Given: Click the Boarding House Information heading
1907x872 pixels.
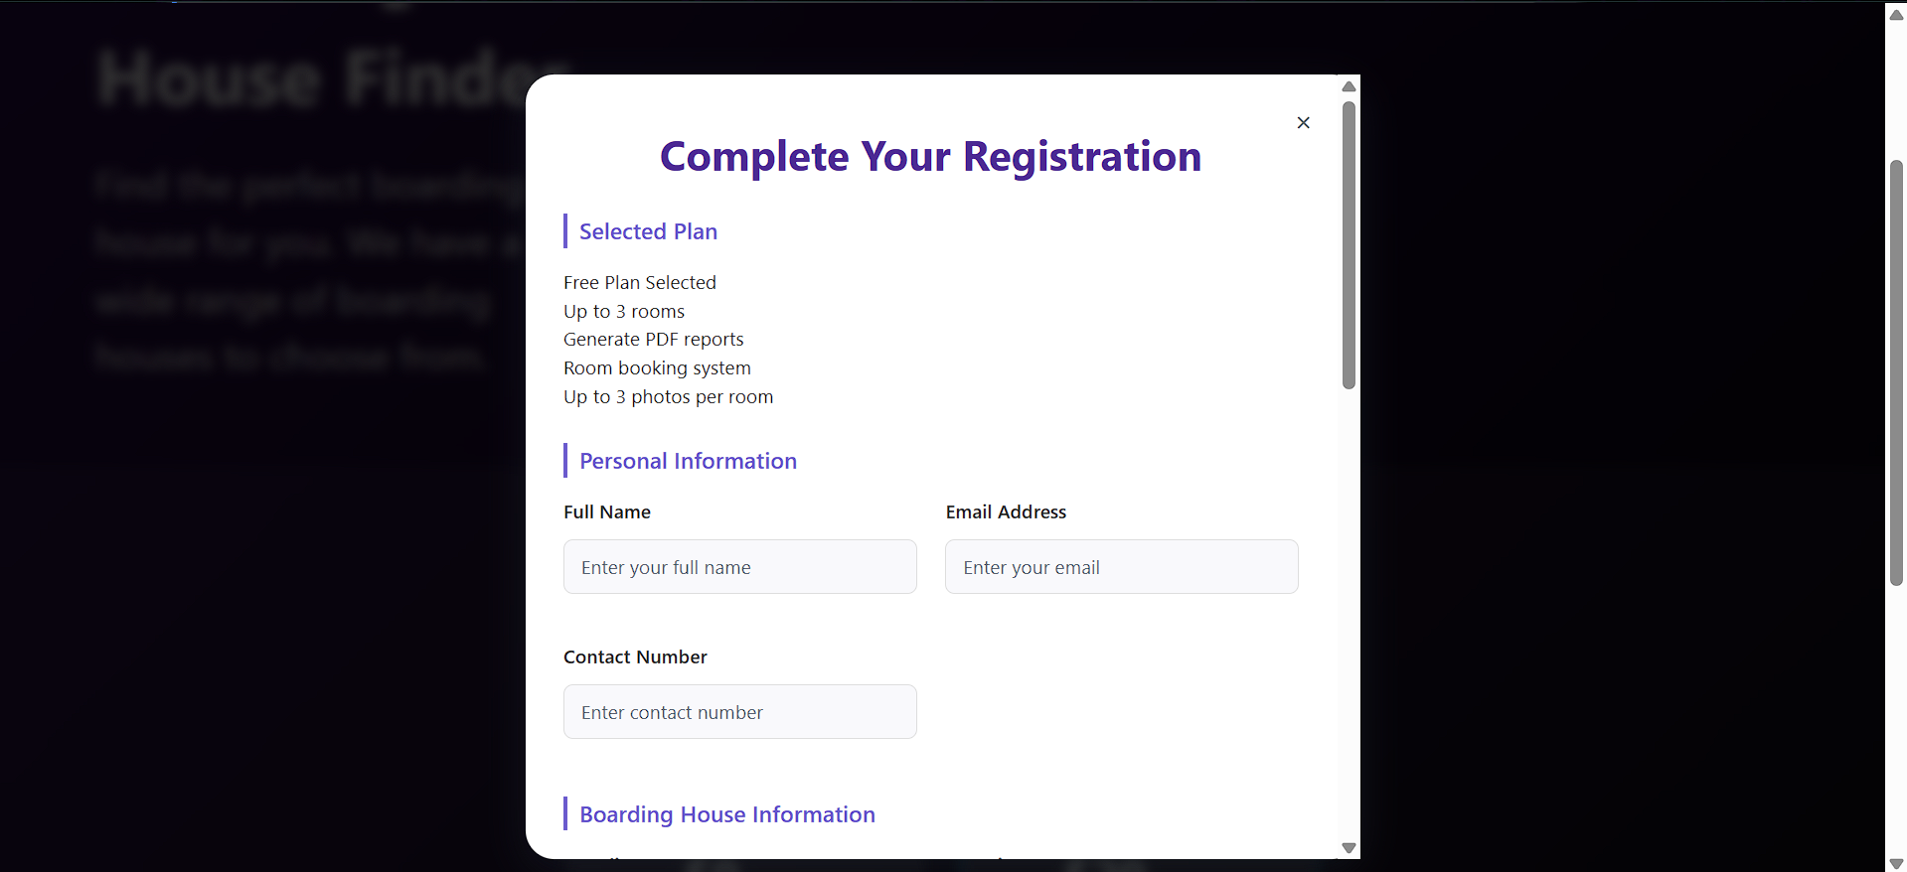Looking at the screenshot, I should (727, 814).
